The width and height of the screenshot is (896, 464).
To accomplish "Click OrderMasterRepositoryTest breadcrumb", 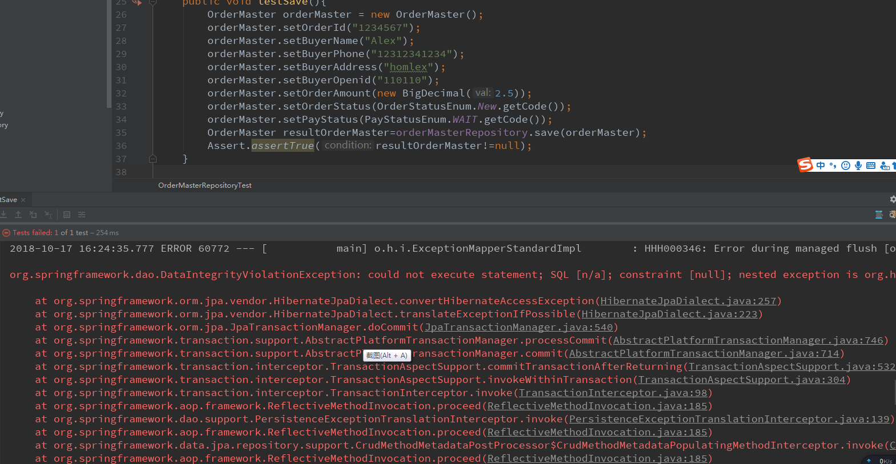I will click(205, 185).
